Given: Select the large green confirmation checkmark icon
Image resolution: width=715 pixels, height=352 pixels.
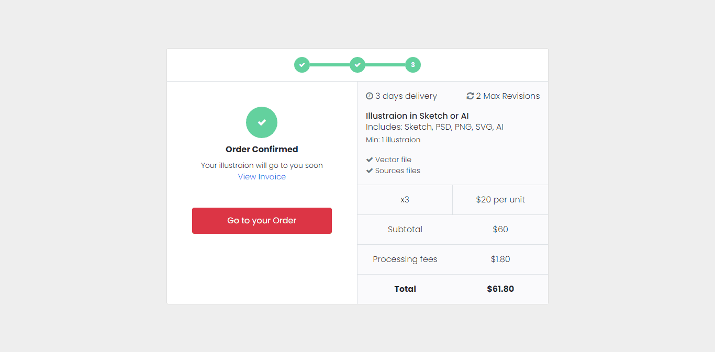Looking at the screenshot, I should click(262, 122).
